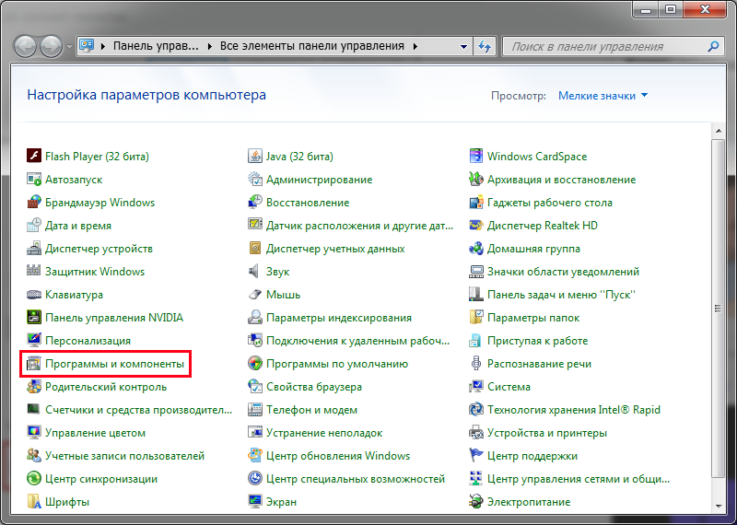
Task: Open the Flash Player (32 бита) icon
Action: [x=34, y=156]
